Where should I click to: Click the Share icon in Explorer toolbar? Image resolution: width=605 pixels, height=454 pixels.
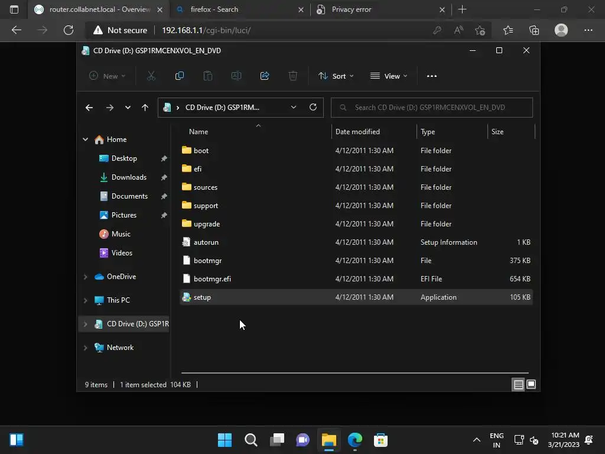click(265, 76)
